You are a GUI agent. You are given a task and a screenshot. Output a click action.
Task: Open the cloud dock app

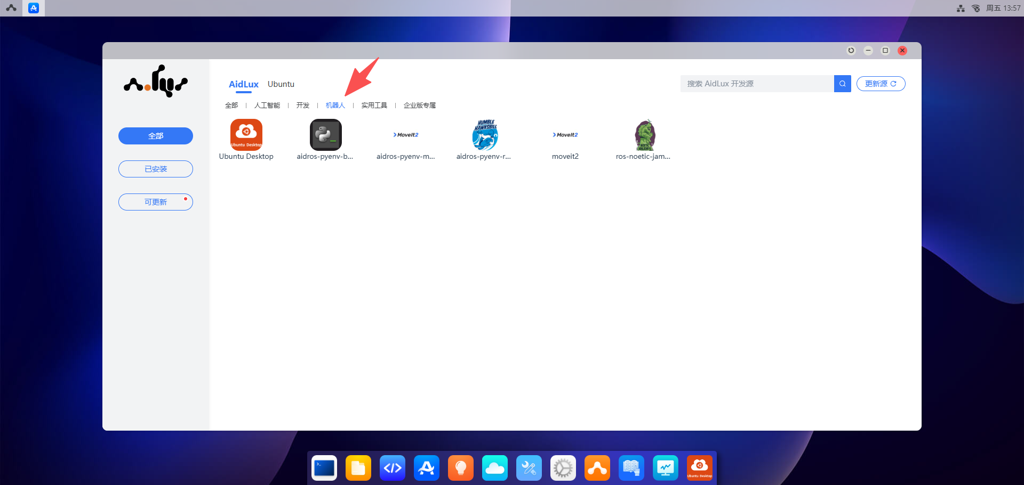(x=495, y=468)
